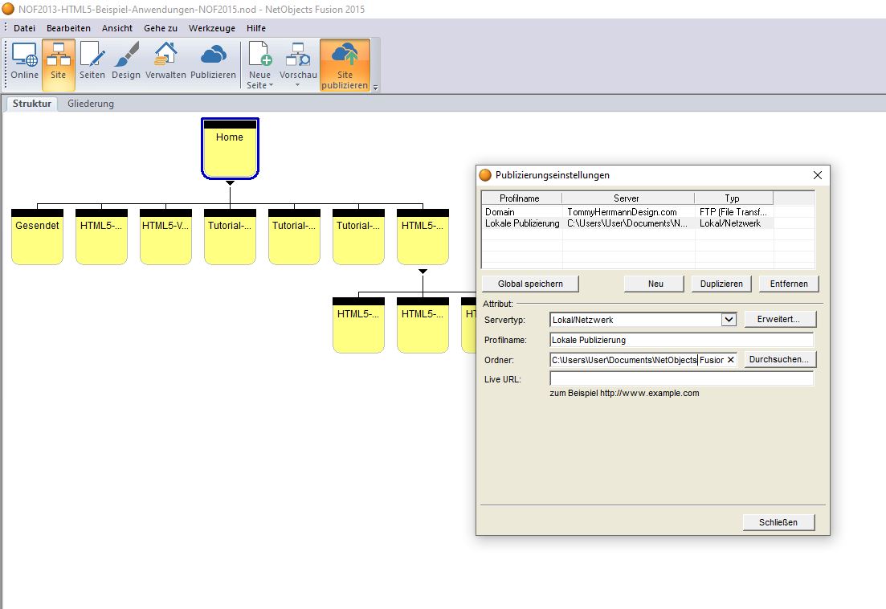886x609 pixels.
Task: Click the Durchsuchen button
Action: [780, 359]
